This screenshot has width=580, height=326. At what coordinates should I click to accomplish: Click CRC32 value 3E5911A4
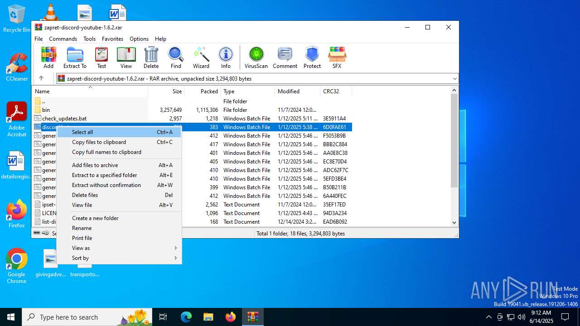(x=334, y=118)
